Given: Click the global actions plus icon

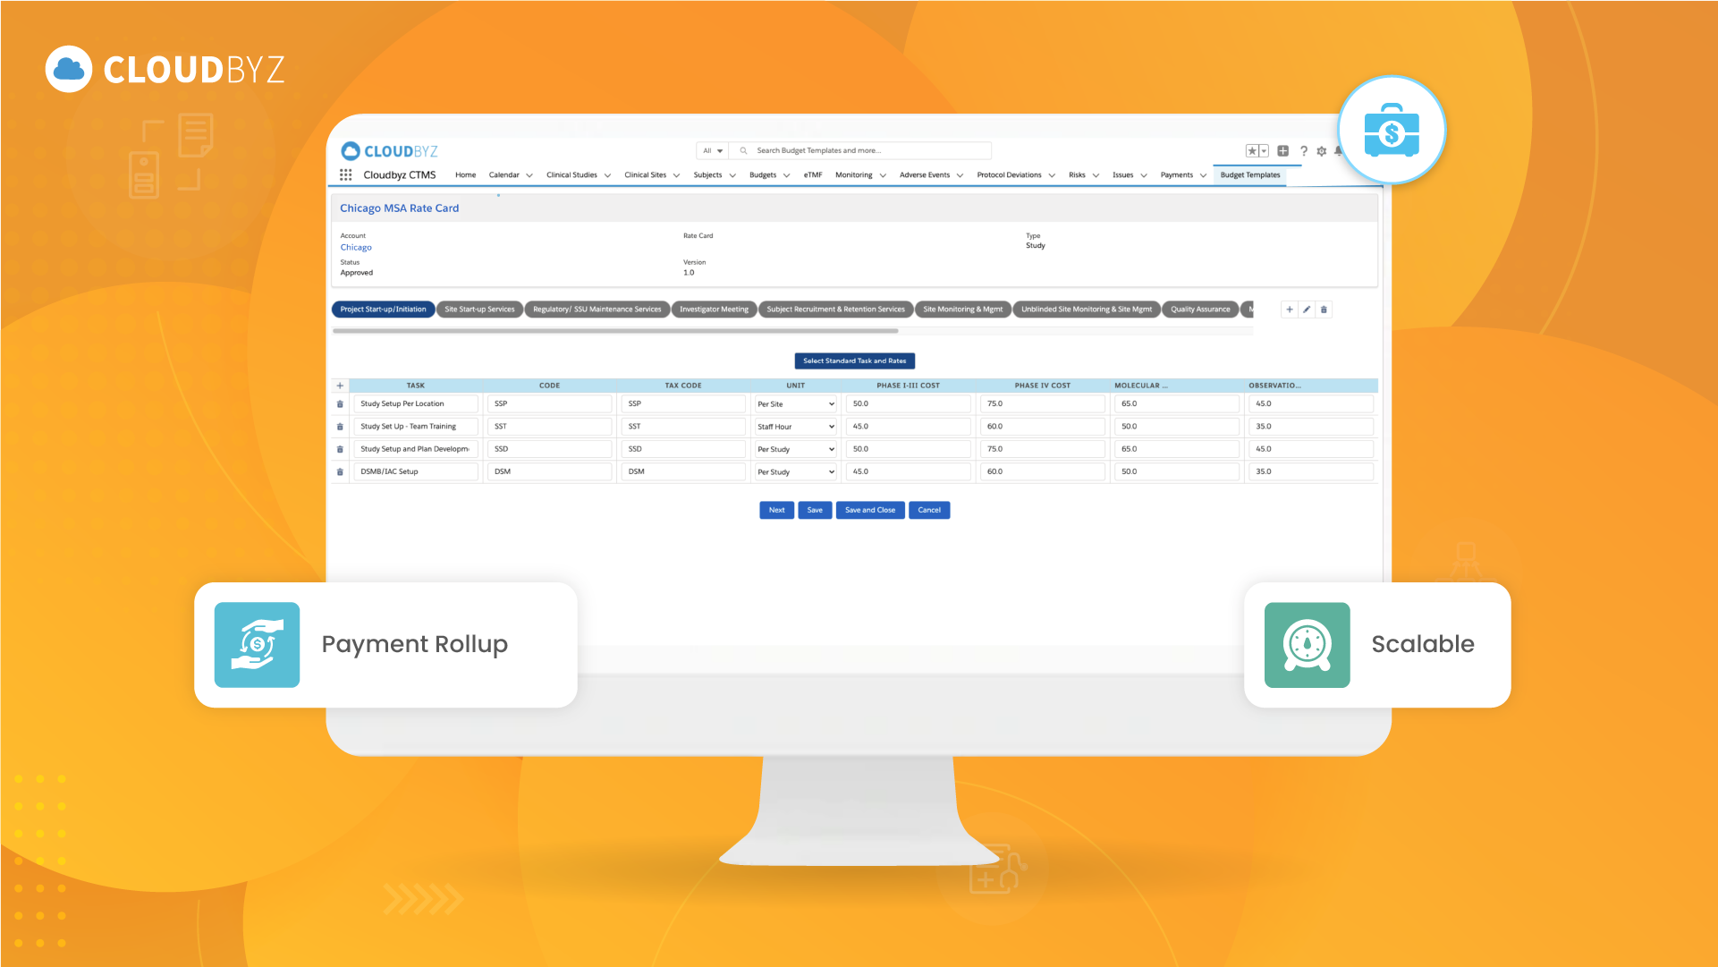Looking at the screenshot, I should click(x=1283, y=151).
